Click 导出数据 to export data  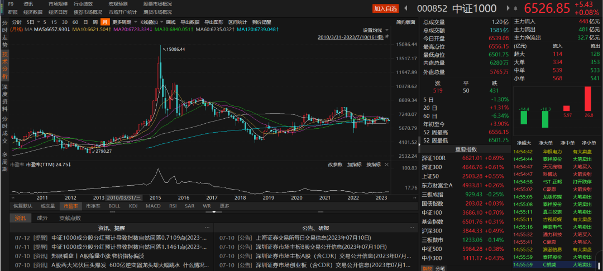point(190,22)
